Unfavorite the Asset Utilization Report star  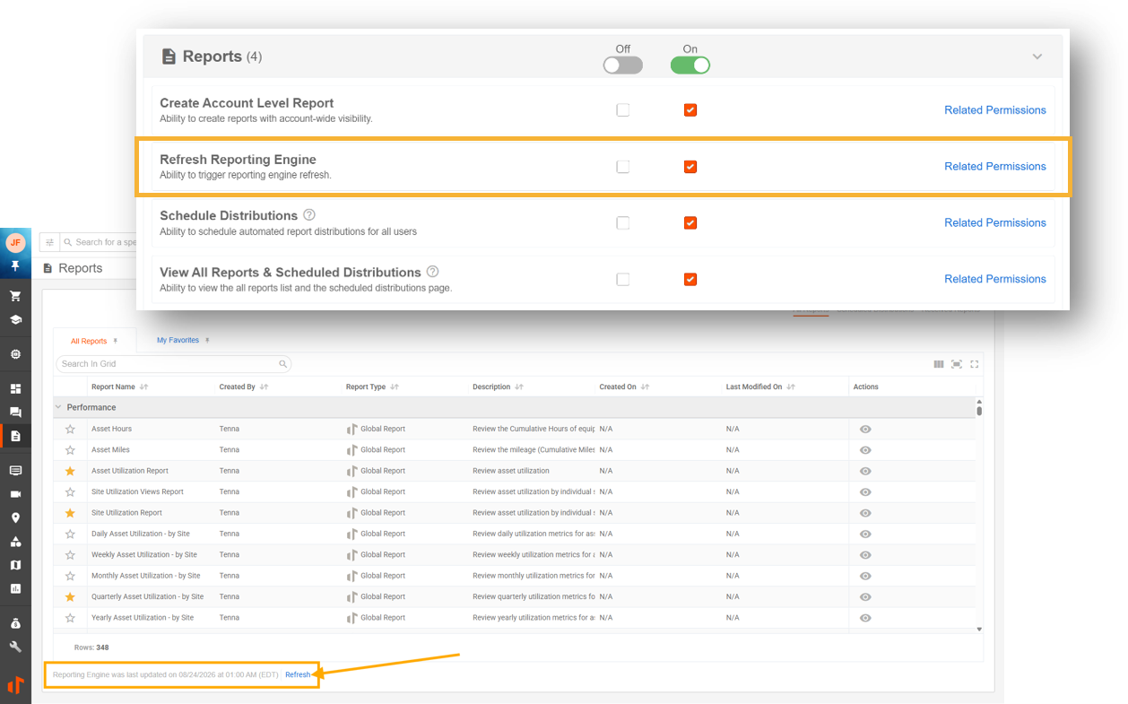tap(70, 471)
